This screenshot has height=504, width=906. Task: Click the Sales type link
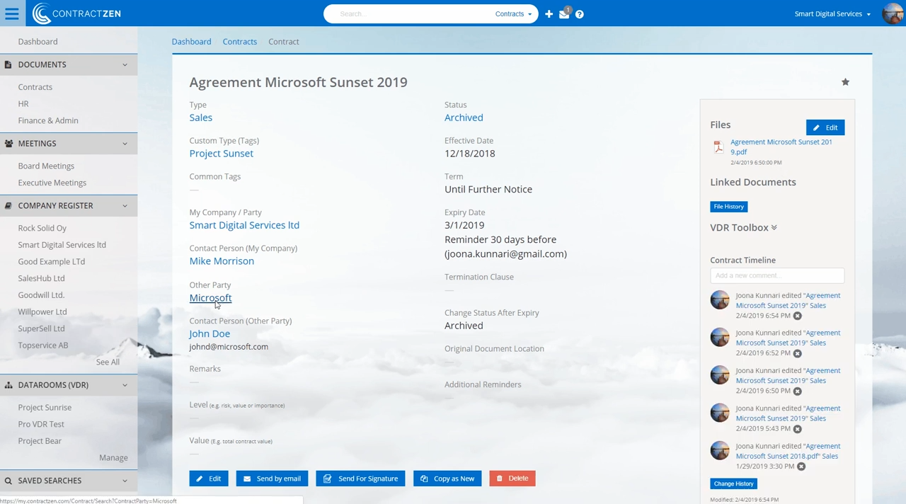click(201, 118)
